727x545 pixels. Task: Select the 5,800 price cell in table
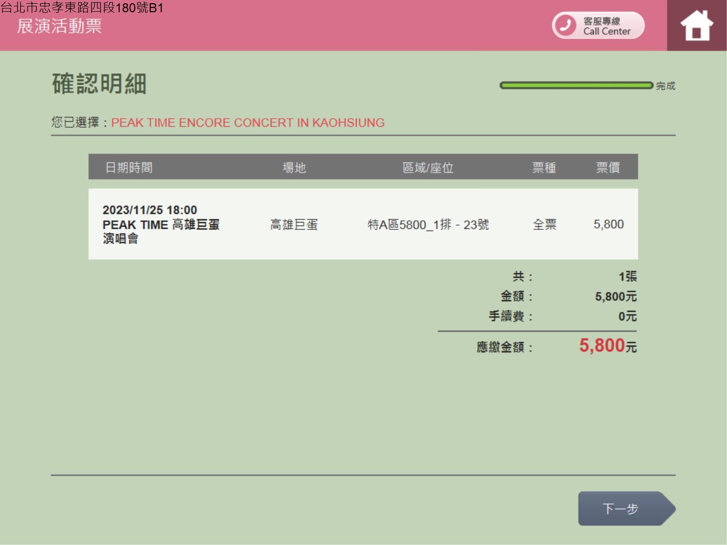point(609,225)
